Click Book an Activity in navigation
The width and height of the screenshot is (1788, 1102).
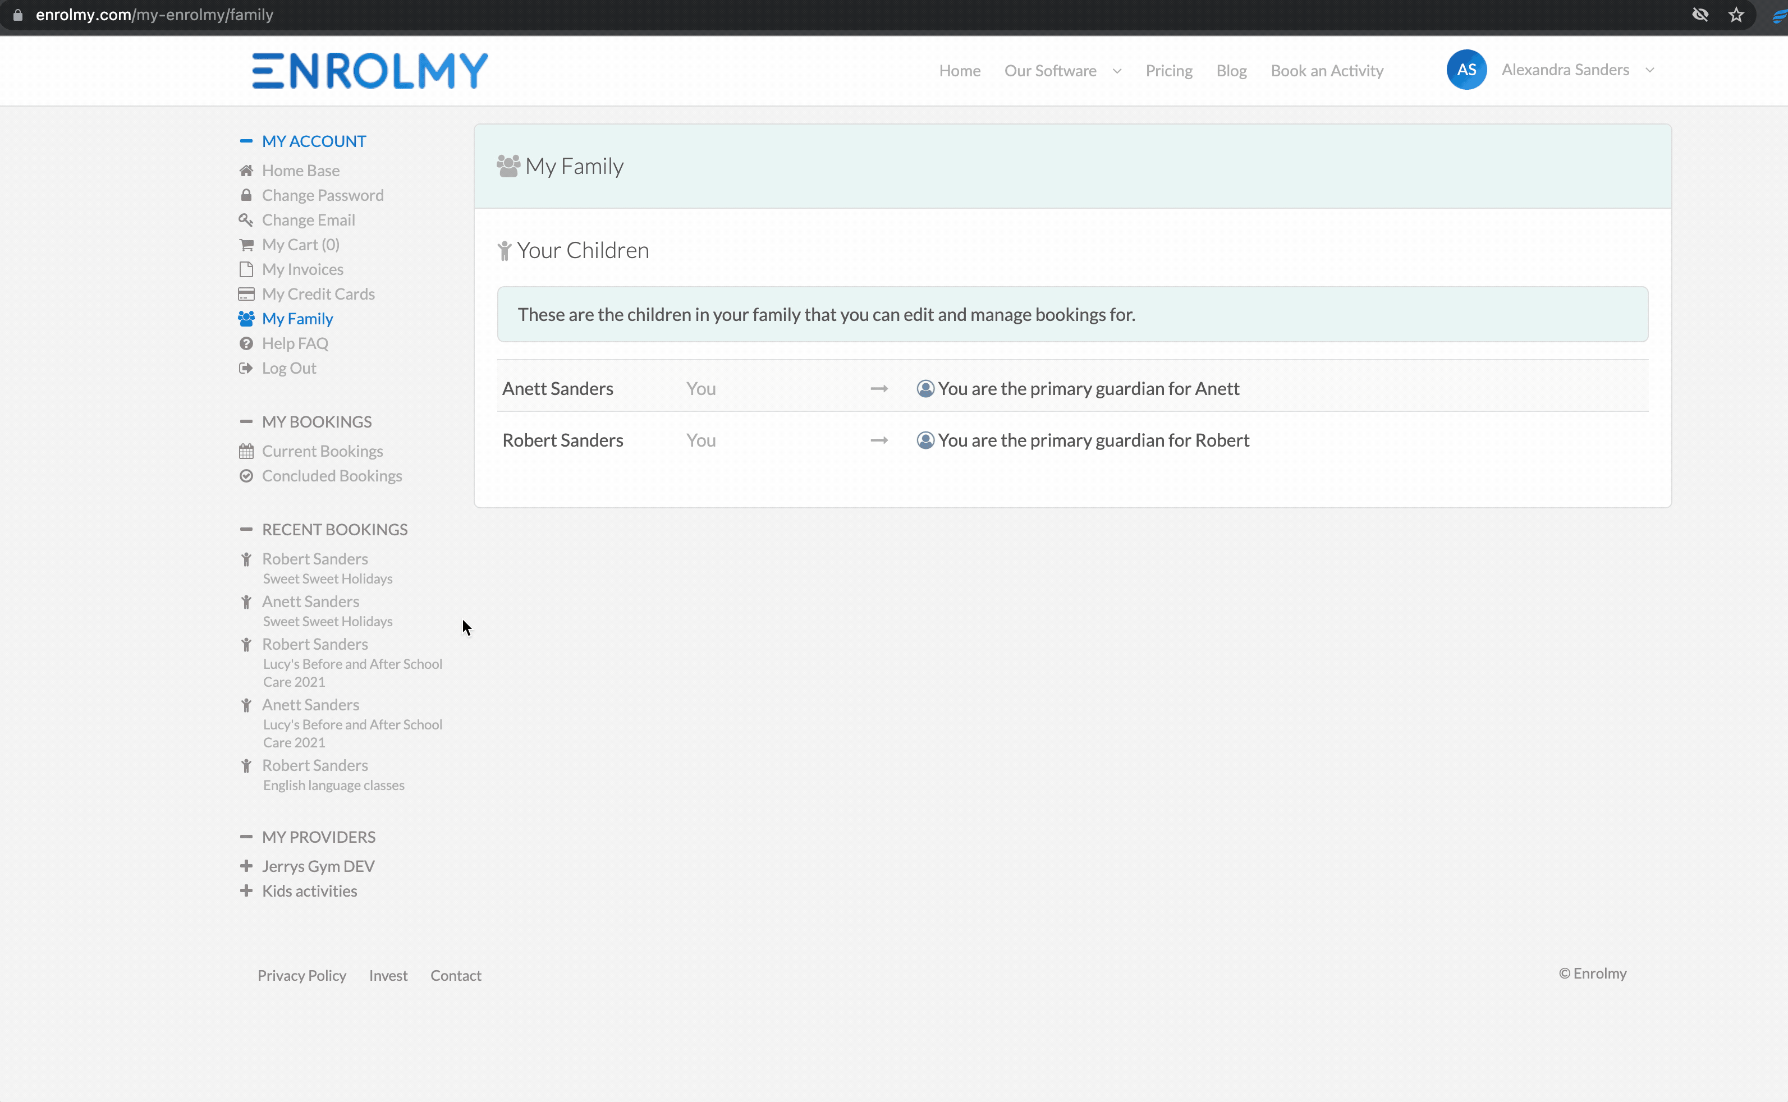click(1327, 71)
